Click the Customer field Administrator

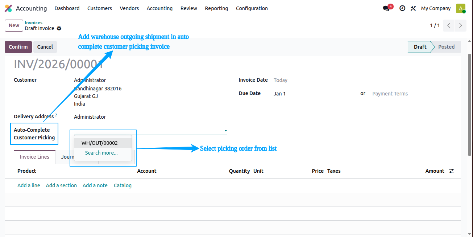[x=90, y=80]
